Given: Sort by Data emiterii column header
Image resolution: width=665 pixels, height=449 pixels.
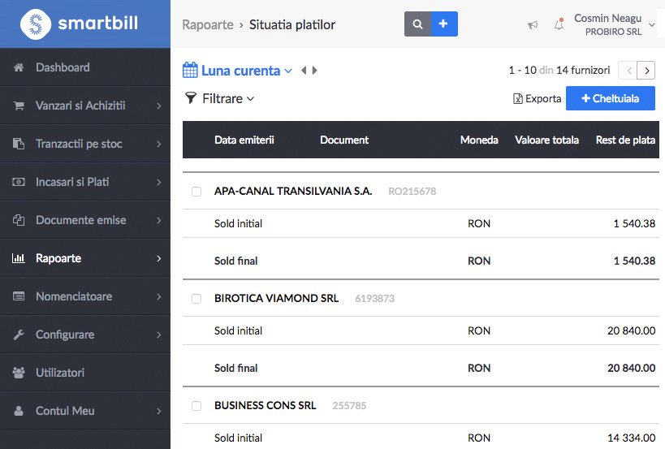Looking at the screenshot, I should point(244,140).
